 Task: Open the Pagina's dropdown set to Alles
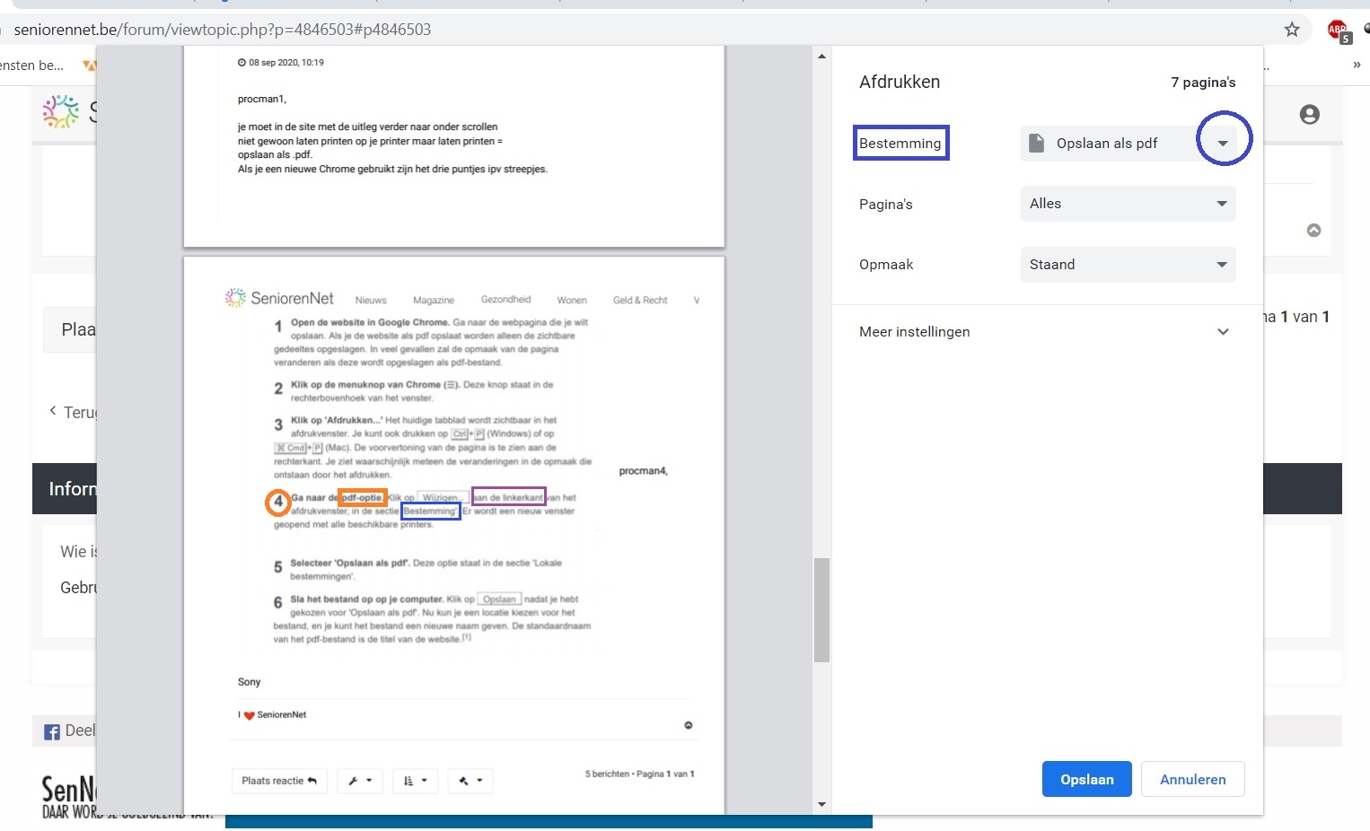click(1128, 204)
